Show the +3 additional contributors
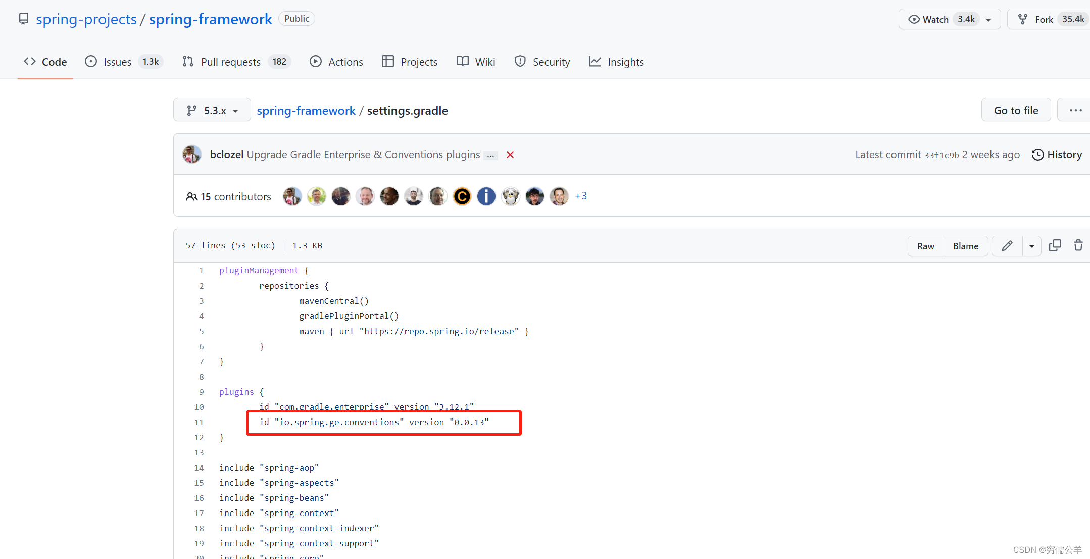Image resolution: width=1090 pixels, height=559 pixels. (581, 196)
